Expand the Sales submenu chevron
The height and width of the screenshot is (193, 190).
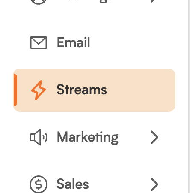coord(154,184)
